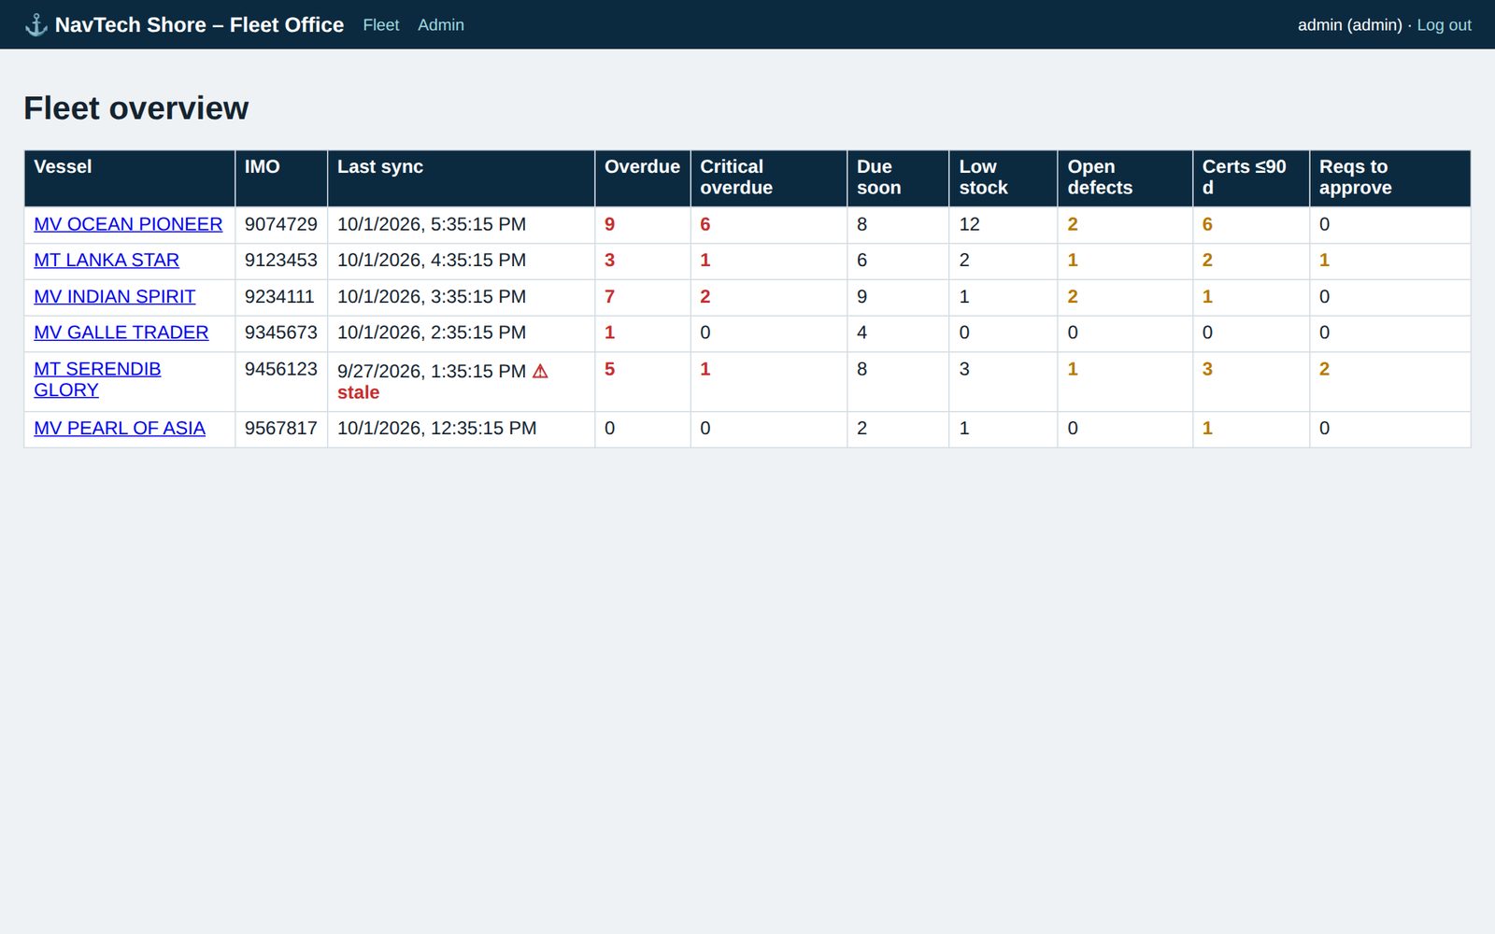Click the Open defects column header

(x=1125, y=178)
